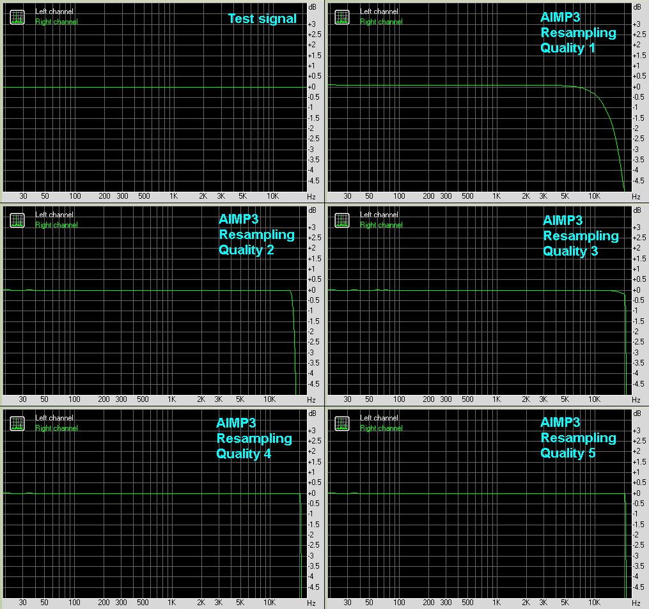649x609 pixels.
Task: Click the "AIMP3 Resampling Quality 5" title
Action: coord(578,438)
